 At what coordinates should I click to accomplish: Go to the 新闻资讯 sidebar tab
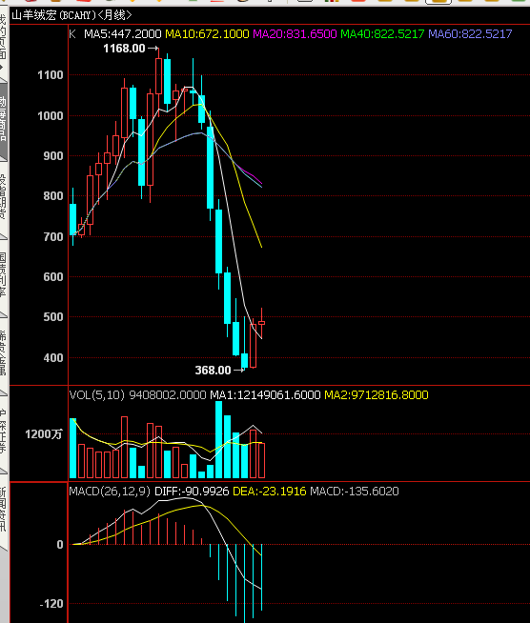tap(3, 510)
